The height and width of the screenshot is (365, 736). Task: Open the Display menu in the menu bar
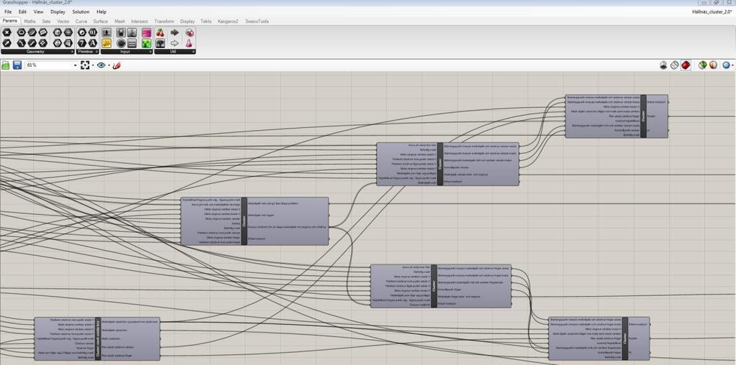coord(58,11)
